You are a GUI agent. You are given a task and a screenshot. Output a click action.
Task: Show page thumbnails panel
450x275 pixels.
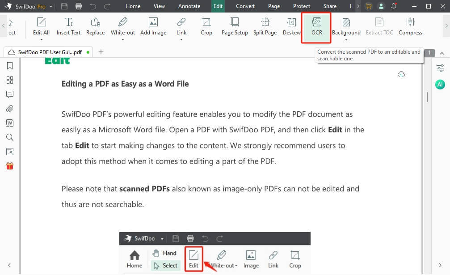tap(10, 80)
